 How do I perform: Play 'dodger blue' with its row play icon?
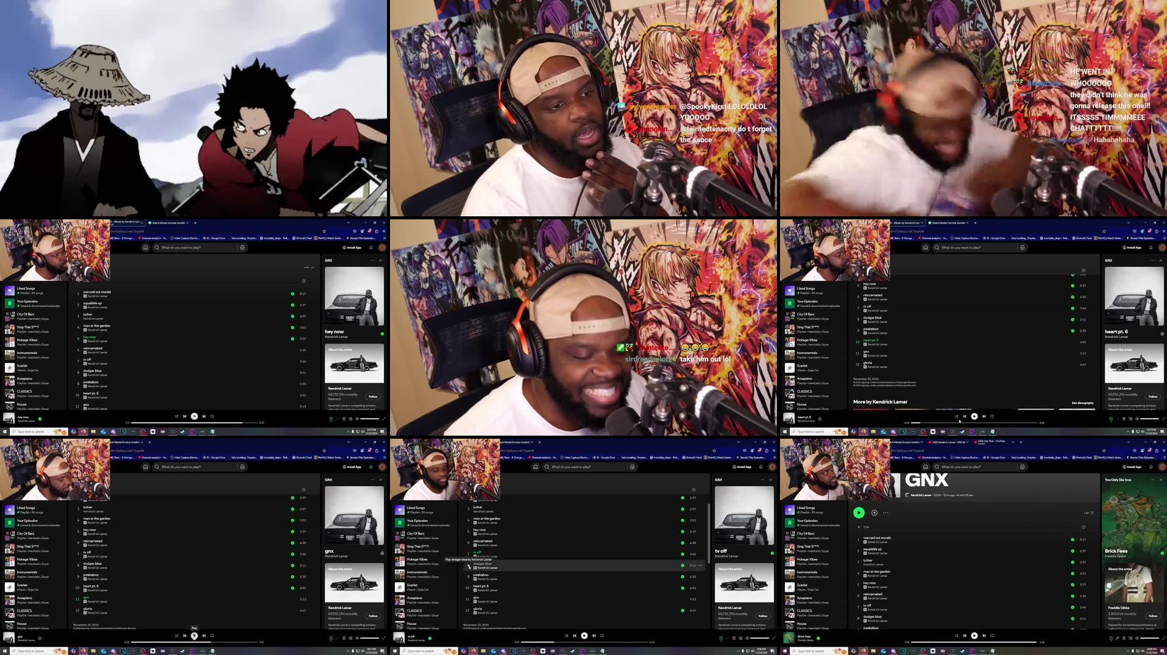469,565
